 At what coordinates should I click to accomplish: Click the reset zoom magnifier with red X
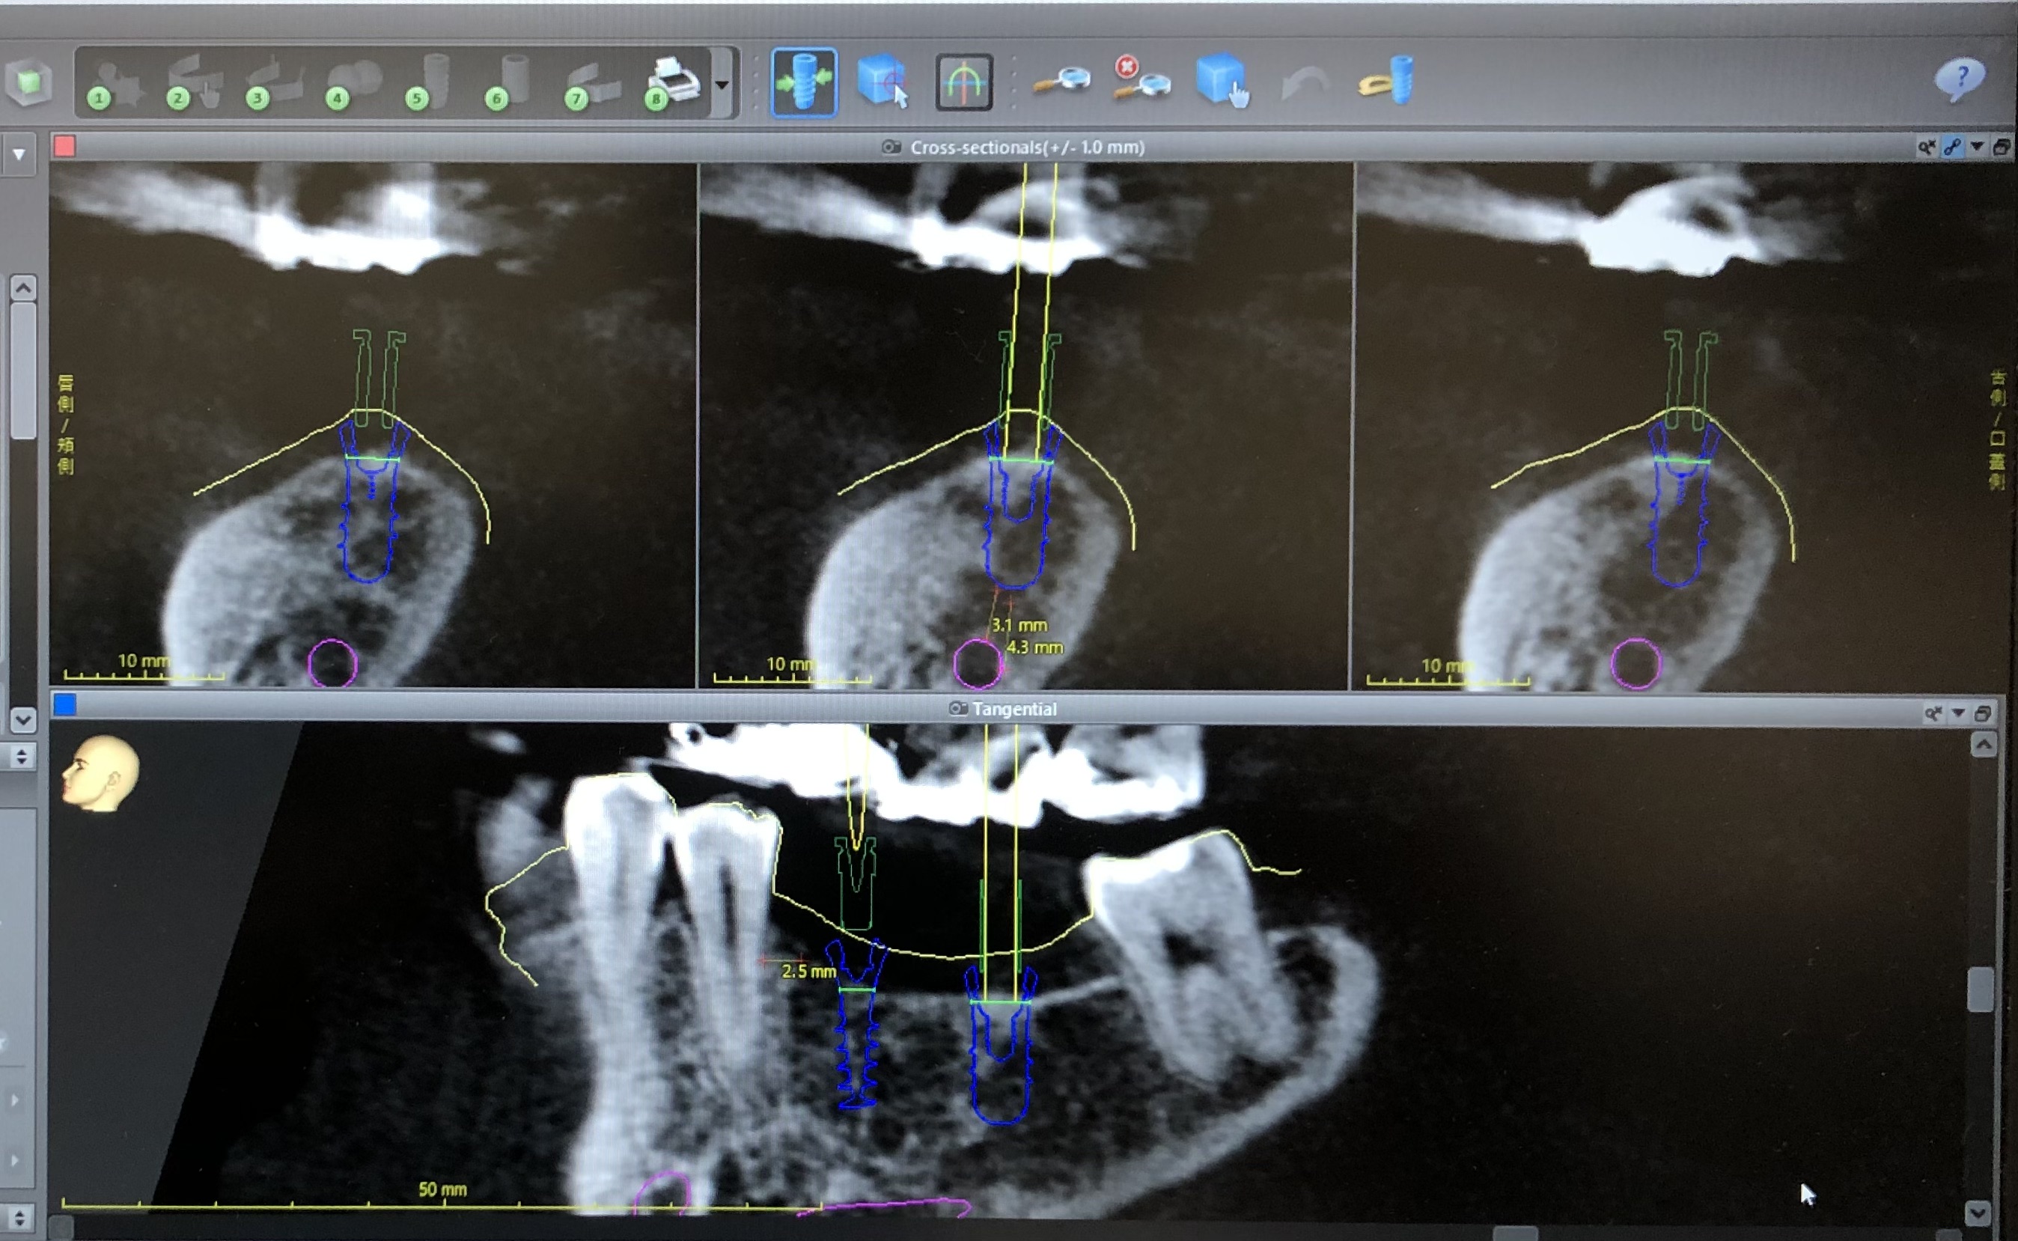[x=1141, y=80]
